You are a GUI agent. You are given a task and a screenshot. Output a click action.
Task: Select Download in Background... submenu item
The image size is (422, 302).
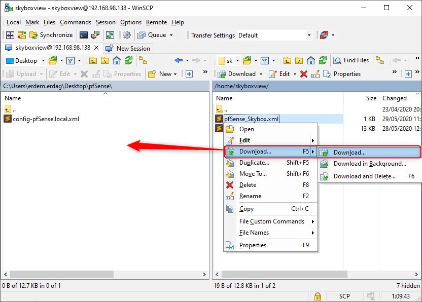[x=370, y=164]
